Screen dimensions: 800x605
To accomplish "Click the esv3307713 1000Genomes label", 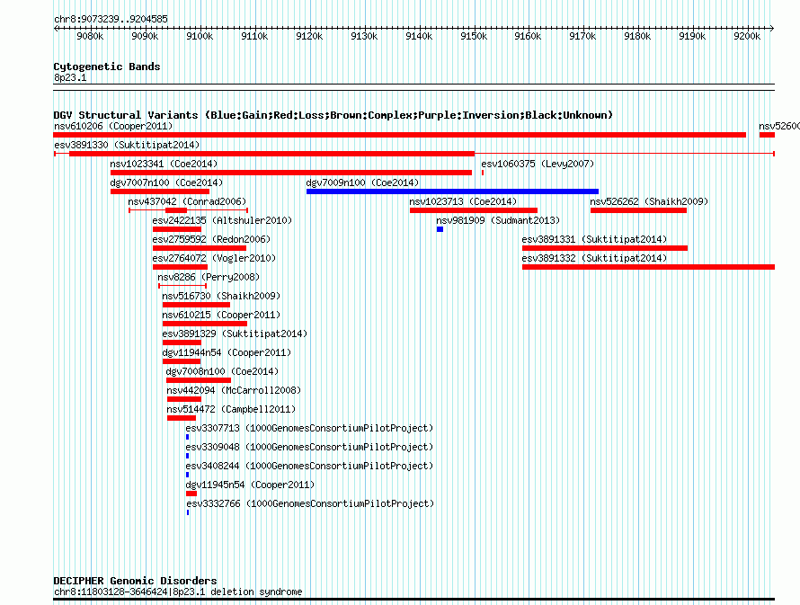I will [309, 428].
